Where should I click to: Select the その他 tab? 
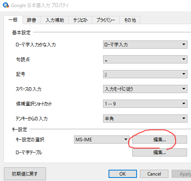[x=130, y=20]
